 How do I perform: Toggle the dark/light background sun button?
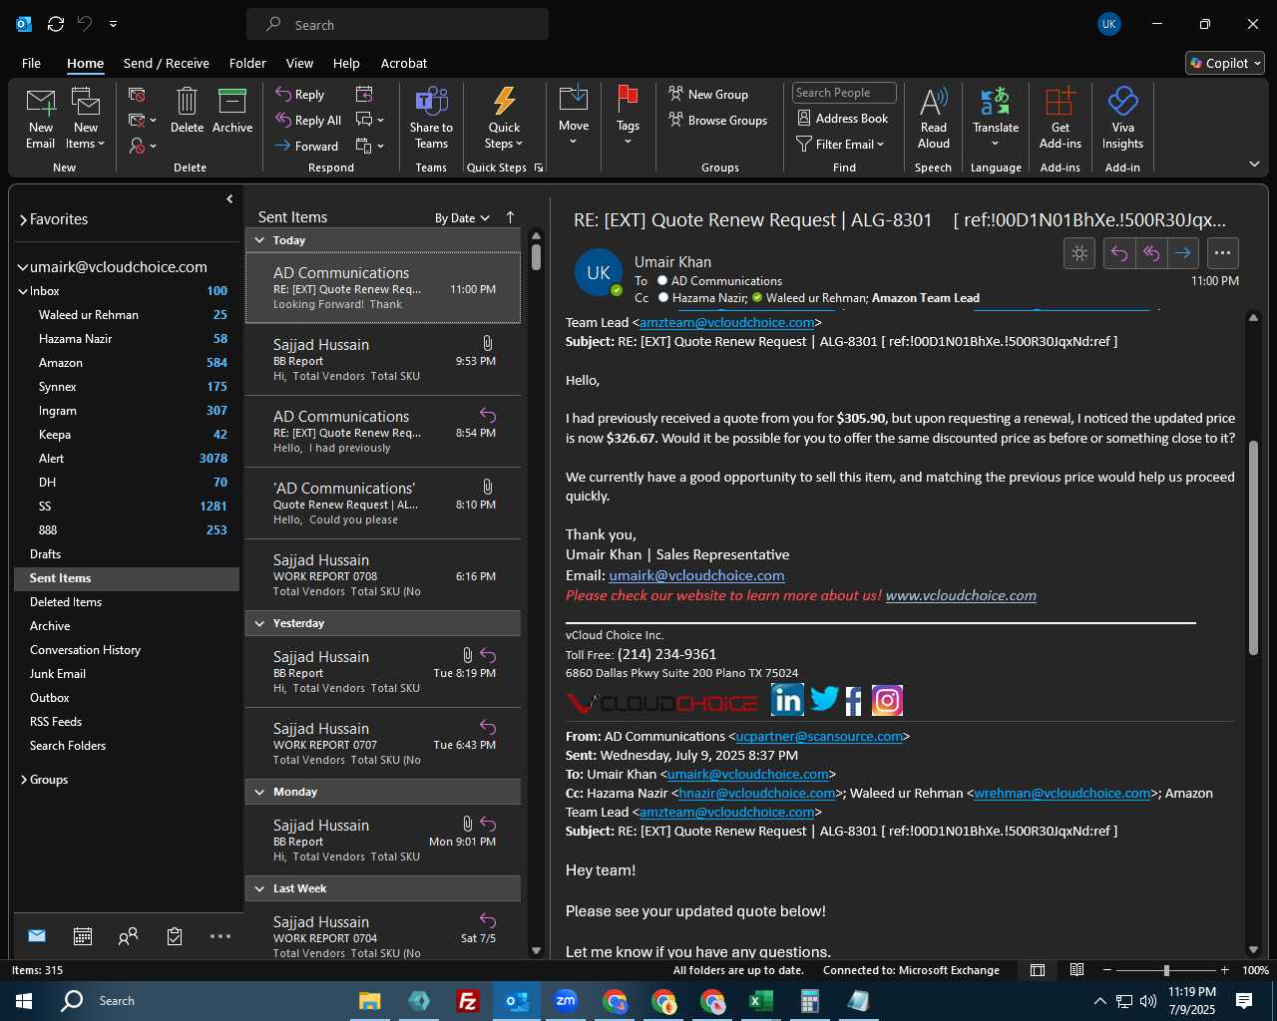pos(1079,253)
